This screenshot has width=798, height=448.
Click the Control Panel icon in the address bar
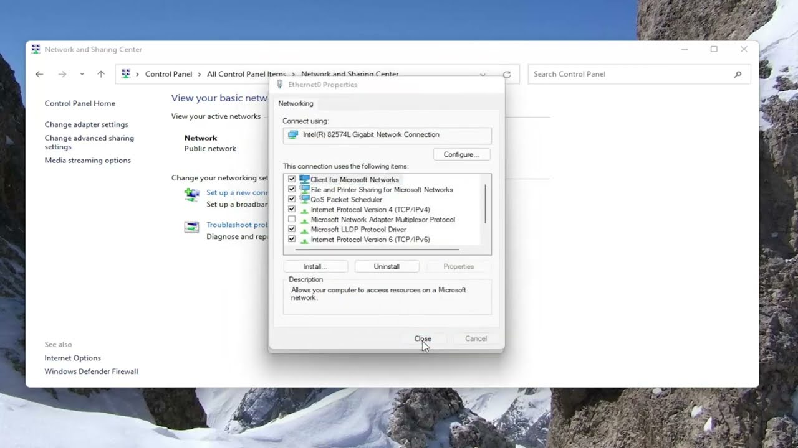[126, 73]
